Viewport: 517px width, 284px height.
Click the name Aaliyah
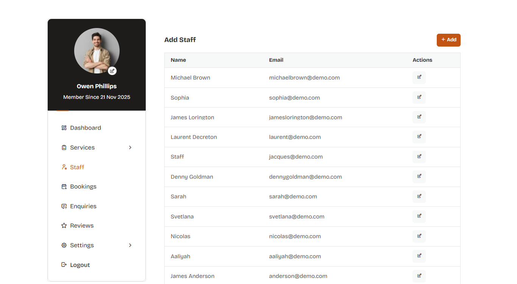tap(181, 256)
